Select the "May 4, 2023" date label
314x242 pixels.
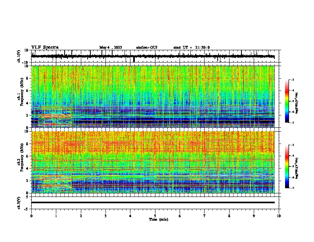111,47
